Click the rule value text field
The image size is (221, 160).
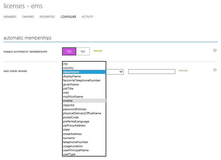coord(151,72)
